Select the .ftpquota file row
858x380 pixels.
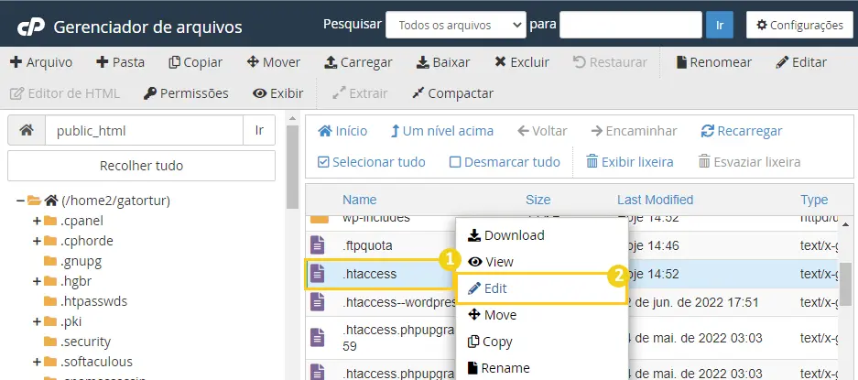pos(571,245)
